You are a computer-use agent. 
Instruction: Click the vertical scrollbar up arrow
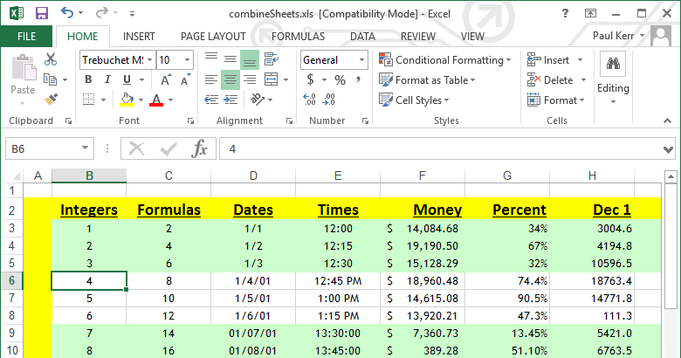coord(671,176)
